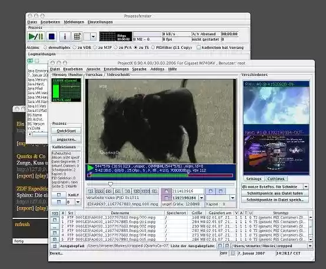Click purple icon beside 1392190384 field
Image resolution: width=326 pixels, height=269 pixels.
(x=167, y=198)
